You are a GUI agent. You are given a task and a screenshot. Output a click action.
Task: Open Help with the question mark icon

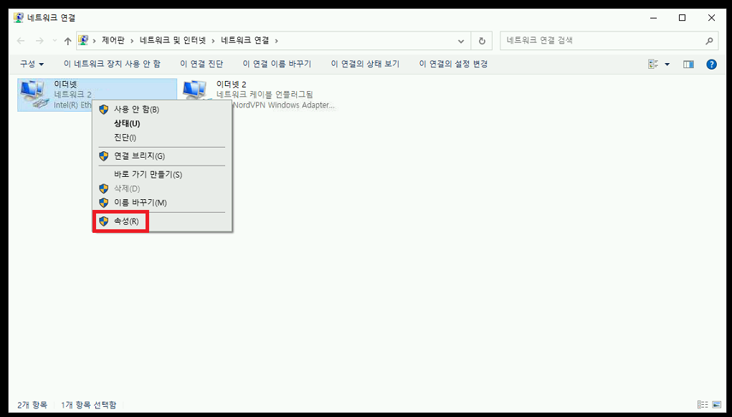click(x=711, y=64)
